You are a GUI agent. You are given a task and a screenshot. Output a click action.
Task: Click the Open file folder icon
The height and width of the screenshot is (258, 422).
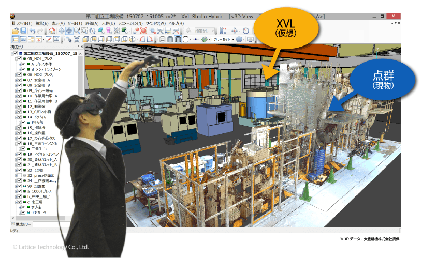(14, 31)
